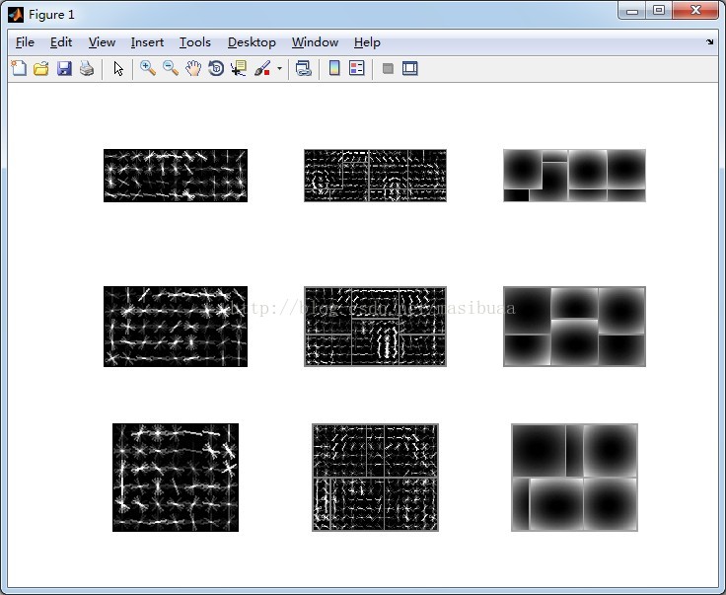The image size is (726, 595).
Task: Print the figure with the printer icon
Action: point(87,68)
